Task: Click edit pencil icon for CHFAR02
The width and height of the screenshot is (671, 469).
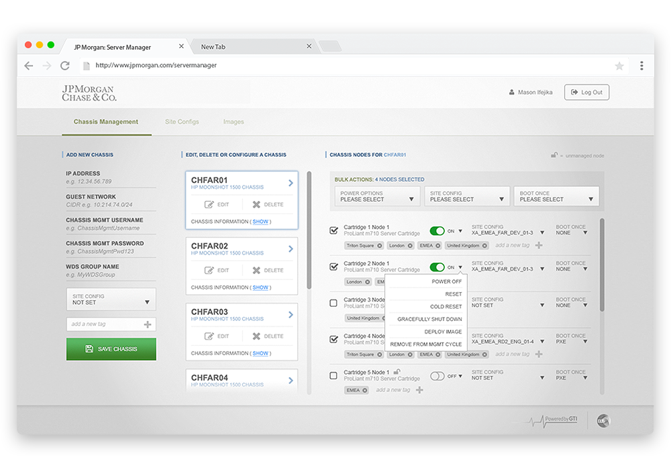Action: (x=209, y=271)
